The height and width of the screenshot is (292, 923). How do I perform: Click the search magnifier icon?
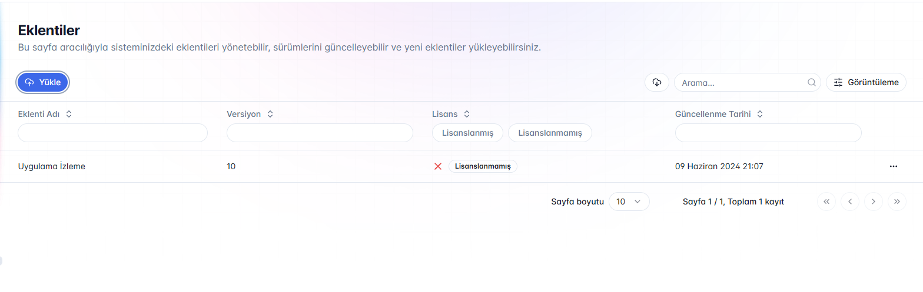(x=812, y=82)
